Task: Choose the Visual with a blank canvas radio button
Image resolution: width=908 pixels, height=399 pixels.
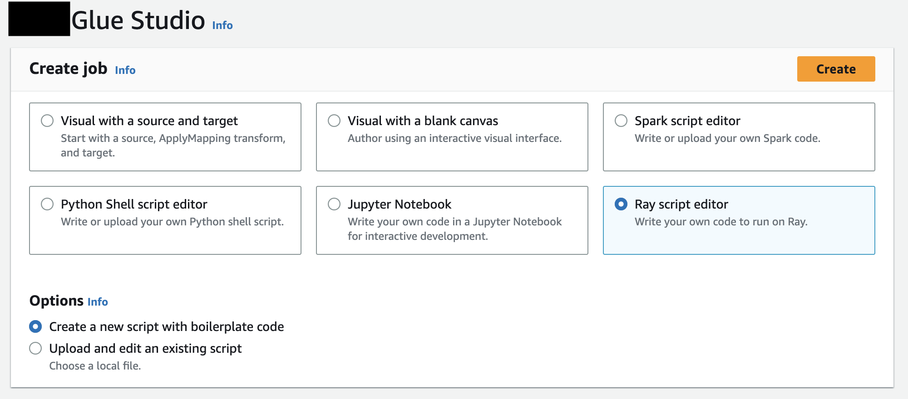Action: [x=334, y=121]
